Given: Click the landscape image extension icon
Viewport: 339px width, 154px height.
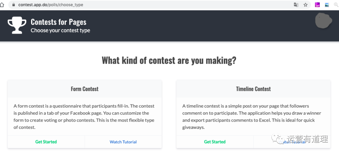Looking at the screenshot, I should point(327,5).
